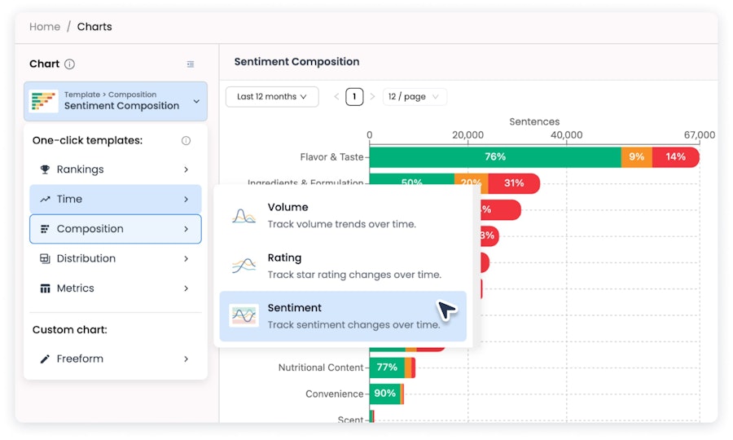Collapse panel using the list icon
The image size is (733, 440).
(191, 64)
